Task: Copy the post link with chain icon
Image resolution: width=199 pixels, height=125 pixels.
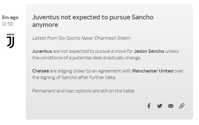Action: tap(182, 106)
